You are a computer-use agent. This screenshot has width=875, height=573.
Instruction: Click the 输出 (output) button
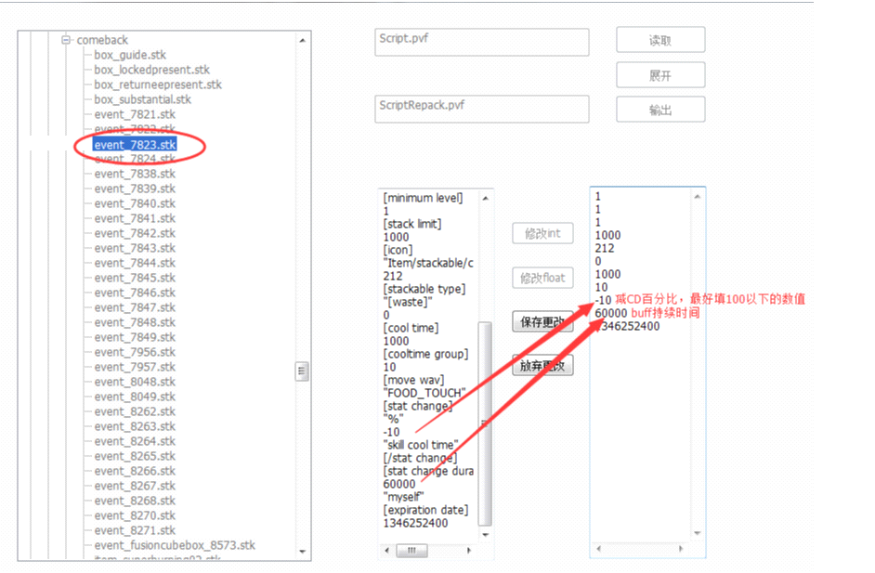click(x=660, y=111)
